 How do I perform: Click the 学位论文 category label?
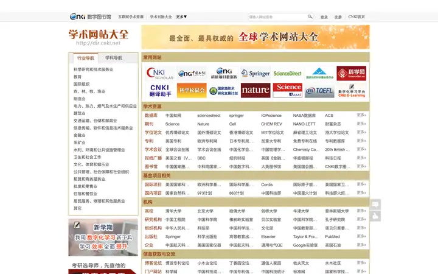[153, 133]
